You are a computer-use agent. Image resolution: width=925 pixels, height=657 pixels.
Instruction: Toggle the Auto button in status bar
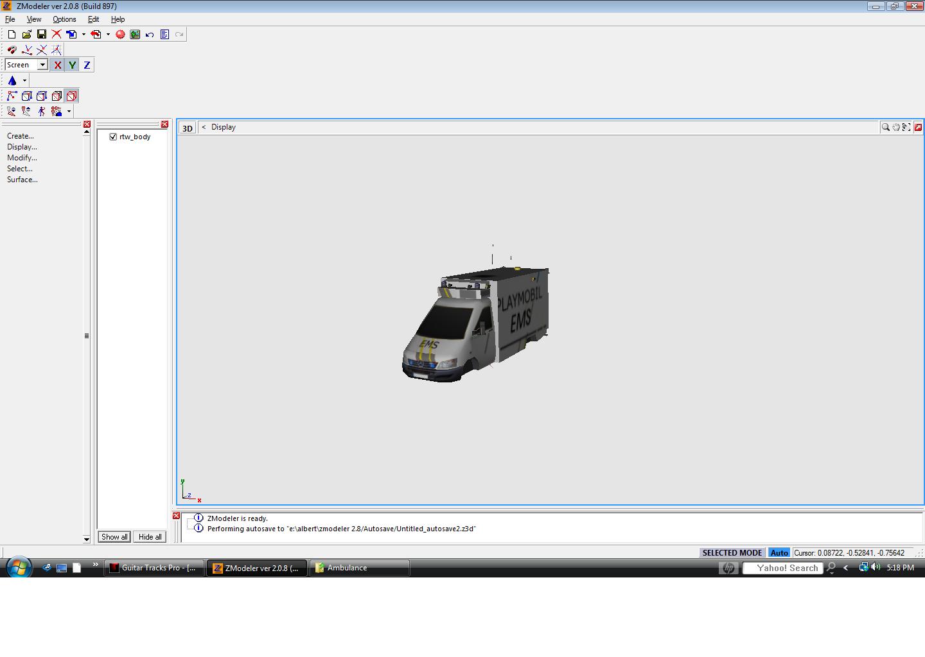click(779, 552)
